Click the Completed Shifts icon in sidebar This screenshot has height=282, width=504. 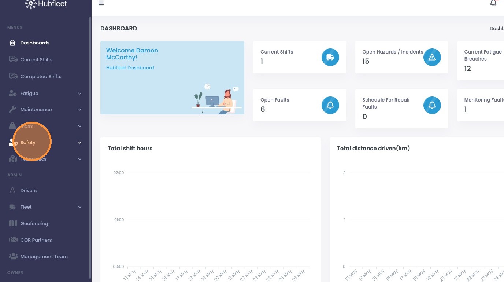point(13,76)
